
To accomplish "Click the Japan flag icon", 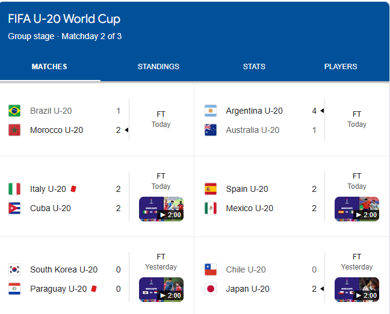I will pos(210,289).
